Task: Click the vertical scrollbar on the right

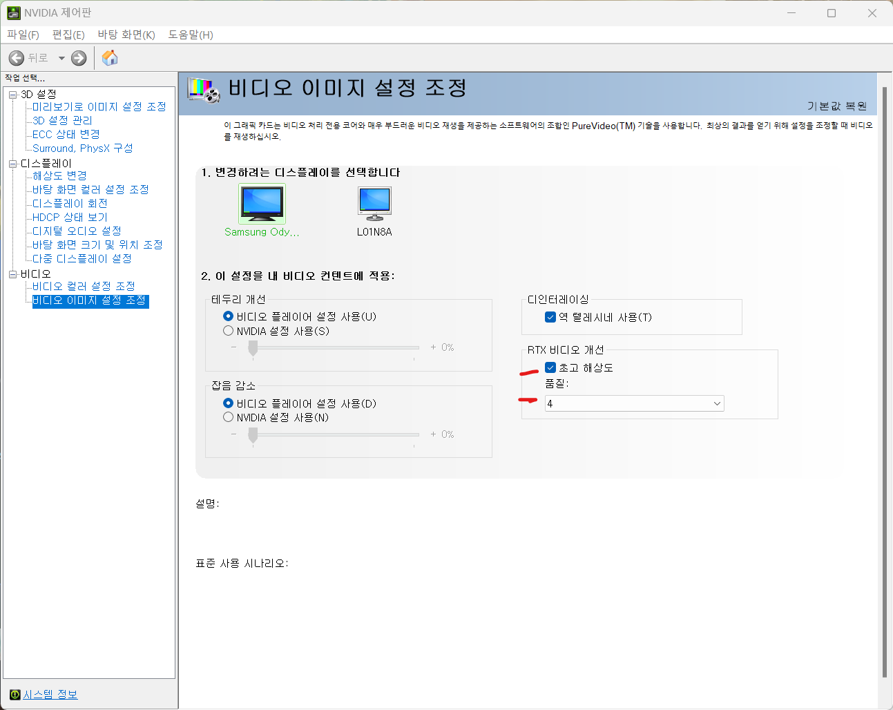Action: click(885, 382)
